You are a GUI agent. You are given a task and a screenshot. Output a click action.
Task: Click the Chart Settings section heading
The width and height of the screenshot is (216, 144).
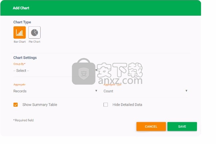(25, 58)
